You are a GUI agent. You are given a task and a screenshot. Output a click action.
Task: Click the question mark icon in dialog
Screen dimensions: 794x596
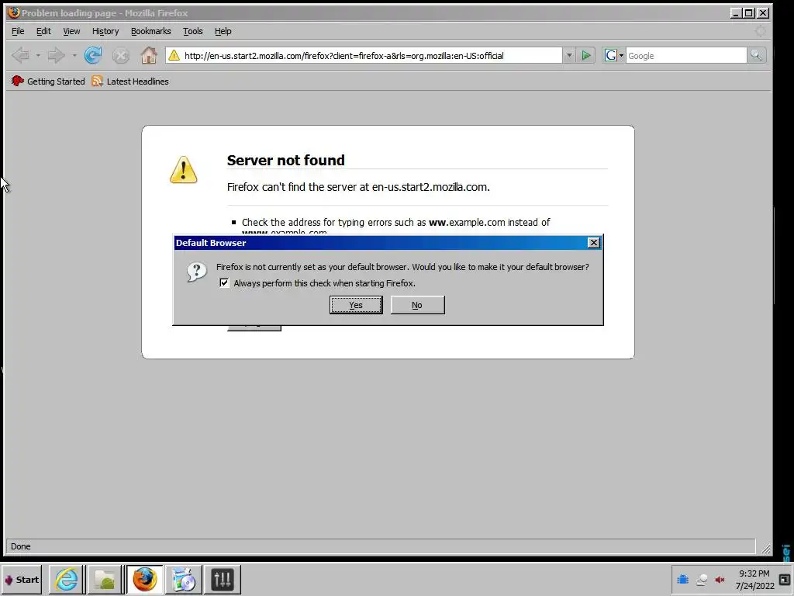196,272
